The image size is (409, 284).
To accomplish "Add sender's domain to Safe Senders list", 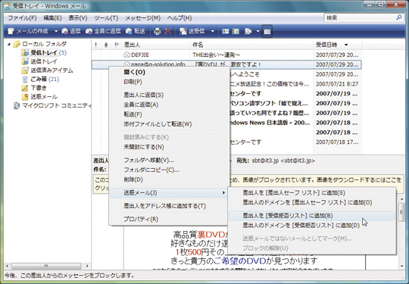I will (312, 202).
